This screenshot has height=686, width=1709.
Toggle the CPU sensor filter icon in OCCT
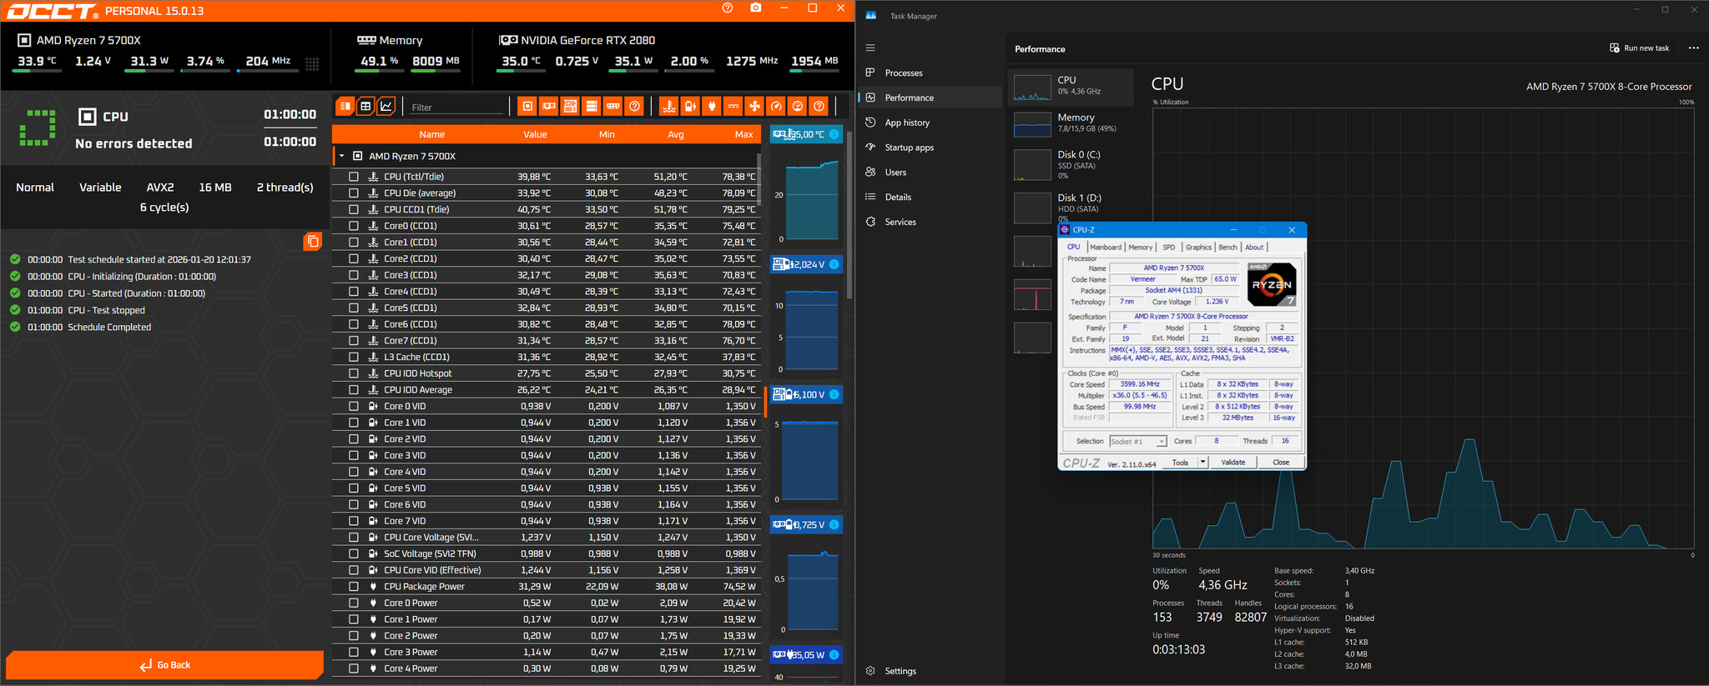527,107
